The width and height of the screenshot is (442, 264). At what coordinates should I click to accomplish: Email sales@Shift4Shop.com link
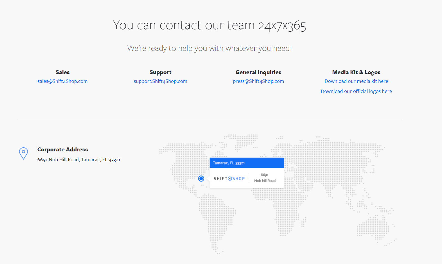pyautogui.click(x=62, y=81)
